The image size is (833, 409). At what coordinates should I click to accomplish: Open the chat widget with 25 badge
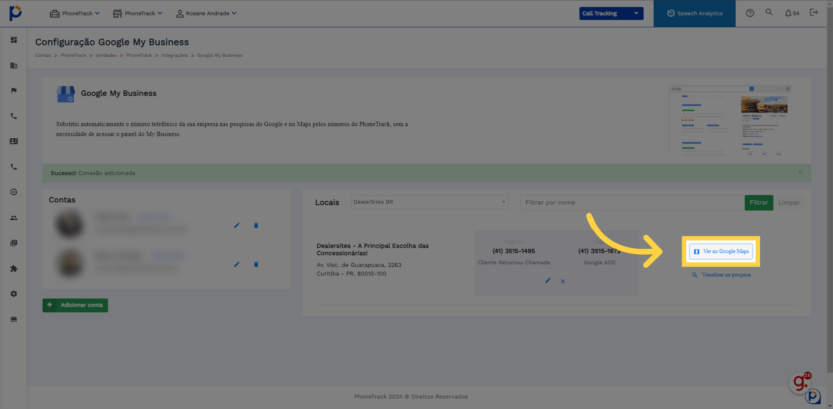pyautogui.click(x=800, y=383)
